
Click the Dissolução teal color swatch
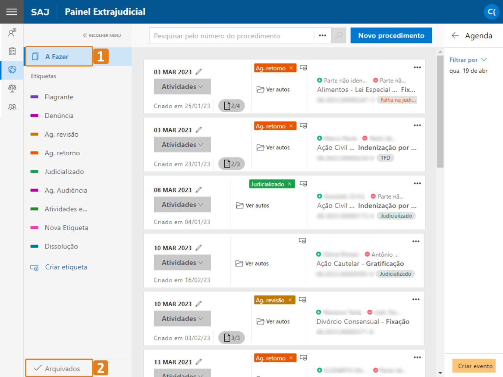click(34, 246)
